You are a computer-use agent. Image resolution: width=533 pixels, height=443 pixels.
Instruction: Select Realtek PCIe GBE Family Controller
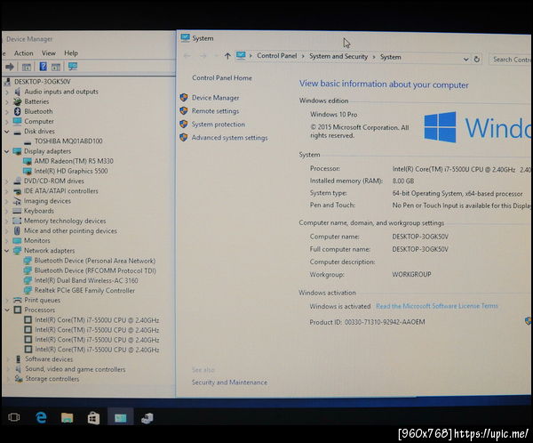[x=84, y=291]
